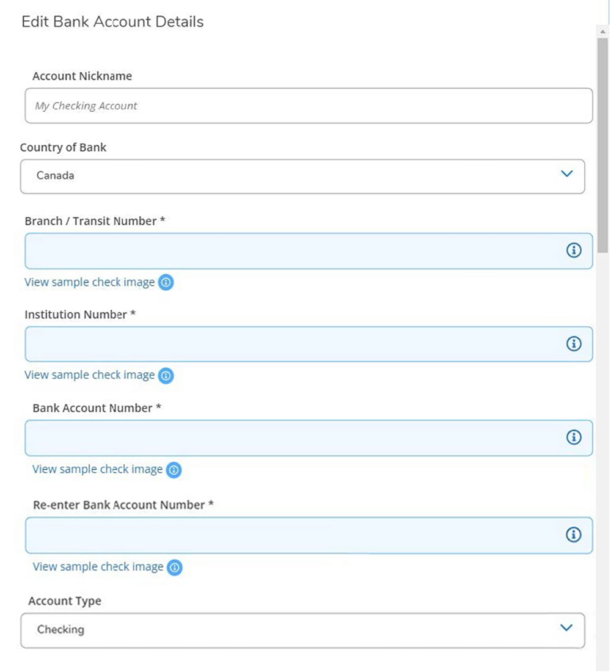View sample check image under Bank Account Number
The image size is (611, 672).
(97, 469)
